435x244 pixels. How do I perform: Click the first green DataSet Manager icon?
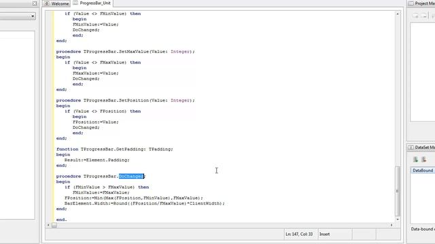[415, 159]
